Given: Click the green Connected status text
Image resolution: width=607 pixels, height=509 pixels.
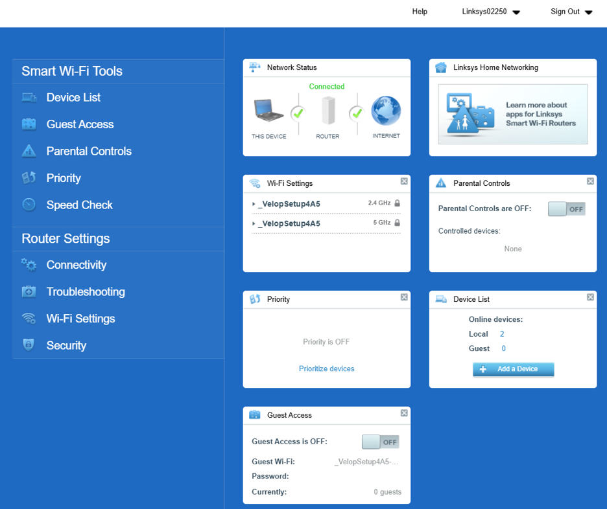Looking at the screenshot, I should coord(326,86).
